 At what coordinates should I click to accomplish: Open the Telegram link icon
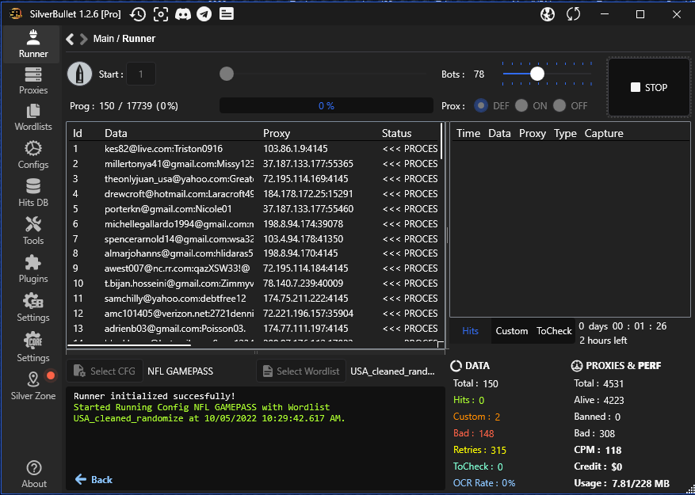204,14
